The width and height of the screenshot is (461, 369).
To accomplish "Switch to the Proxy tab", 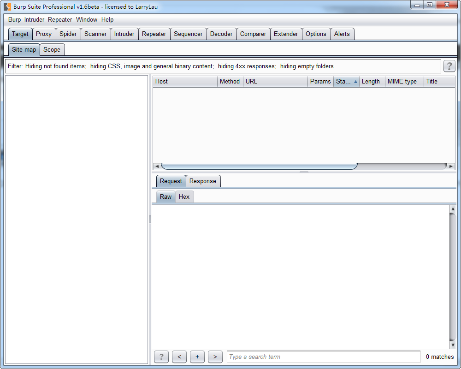I will pyautogui.click(x=43, y=34).
